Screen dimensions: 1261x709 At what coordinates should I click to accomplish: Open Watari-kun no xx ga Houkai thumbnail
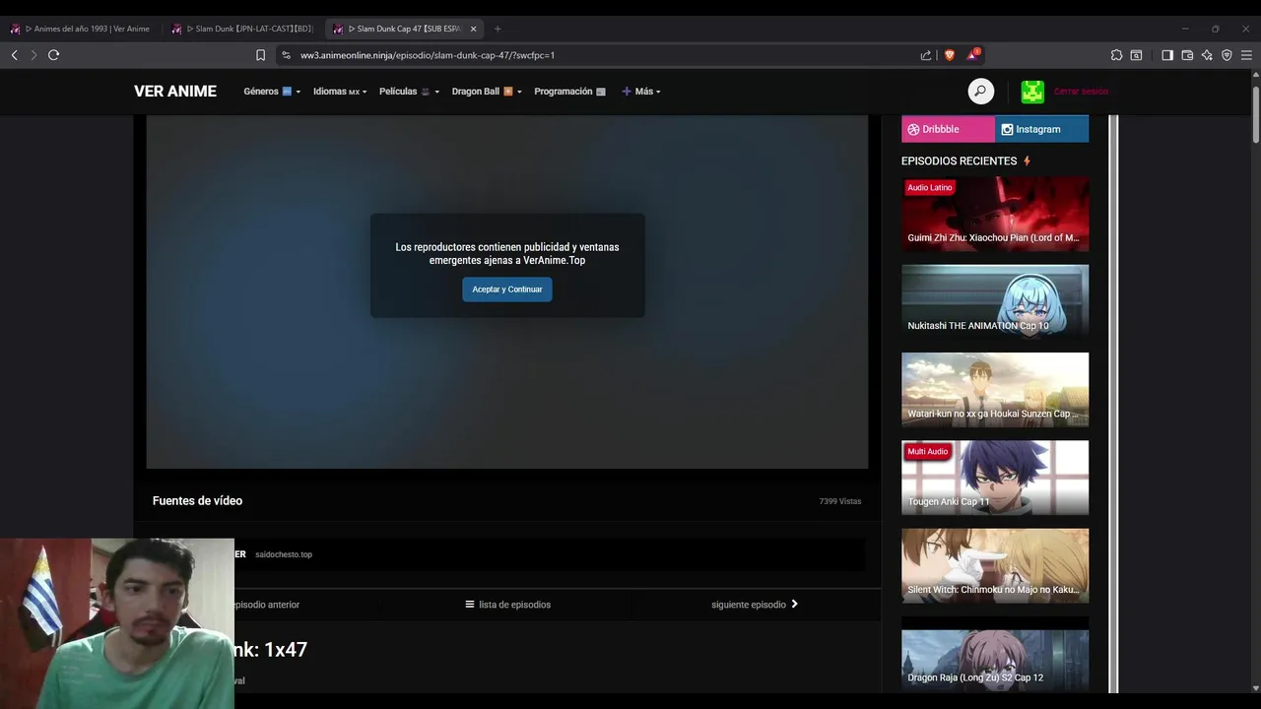995,390
